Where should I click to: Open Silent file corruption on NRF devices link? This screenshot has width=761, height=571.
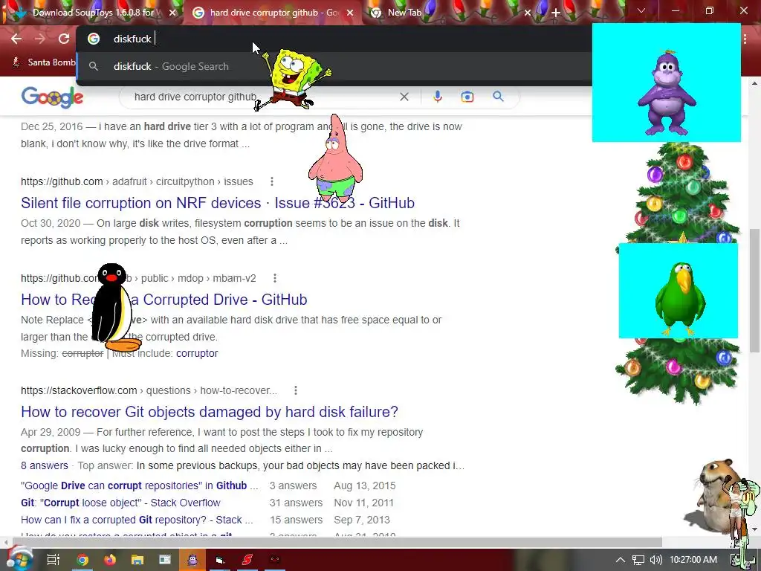[218, 203]
